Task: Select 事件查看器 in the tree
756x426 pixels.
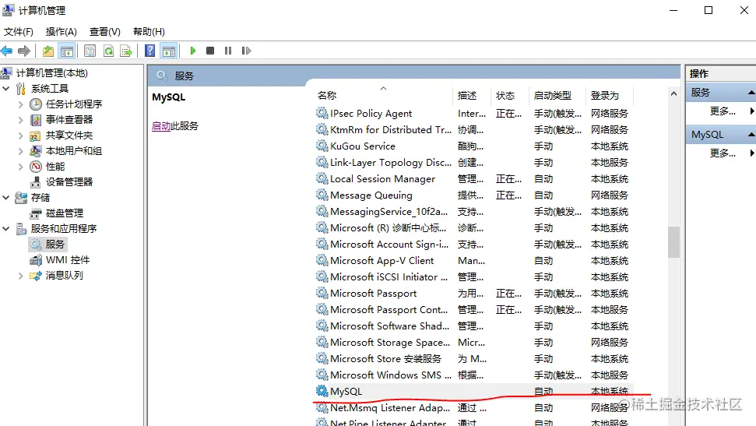Action: 69,120
